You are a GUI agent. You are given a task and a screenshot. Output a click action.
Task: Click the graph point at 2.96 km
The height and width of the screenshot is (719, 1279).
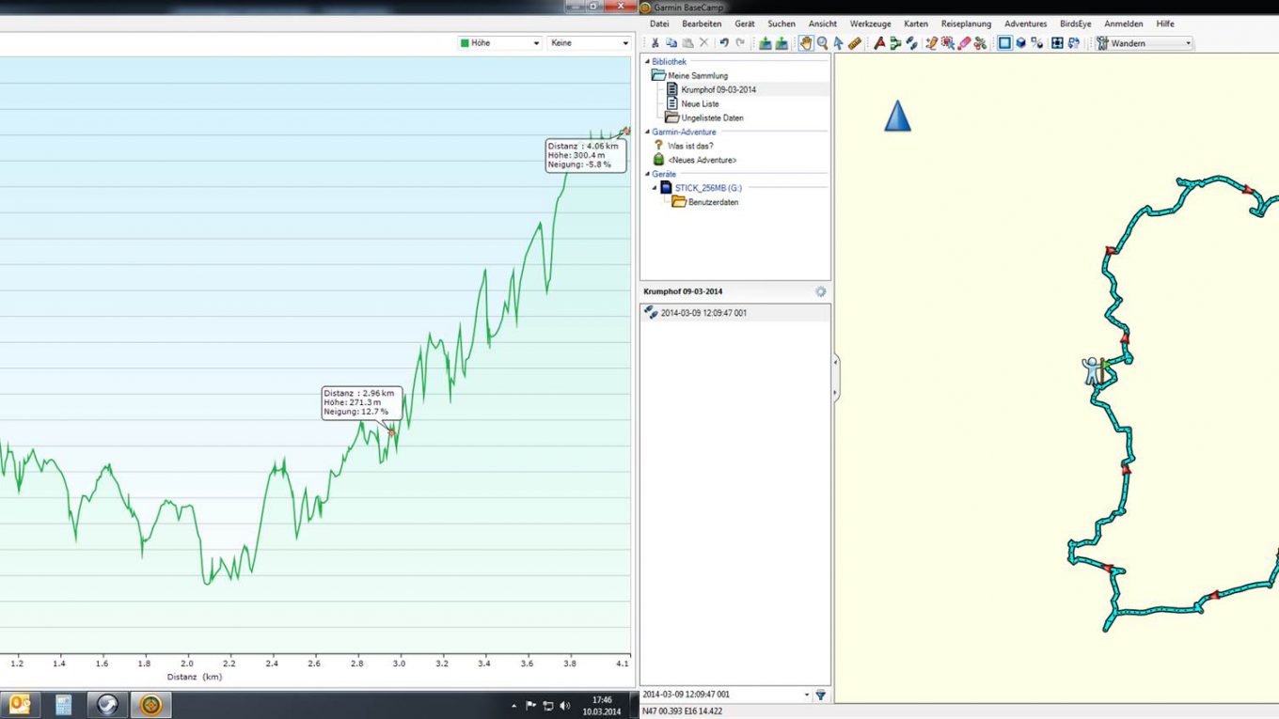point(392,432)
